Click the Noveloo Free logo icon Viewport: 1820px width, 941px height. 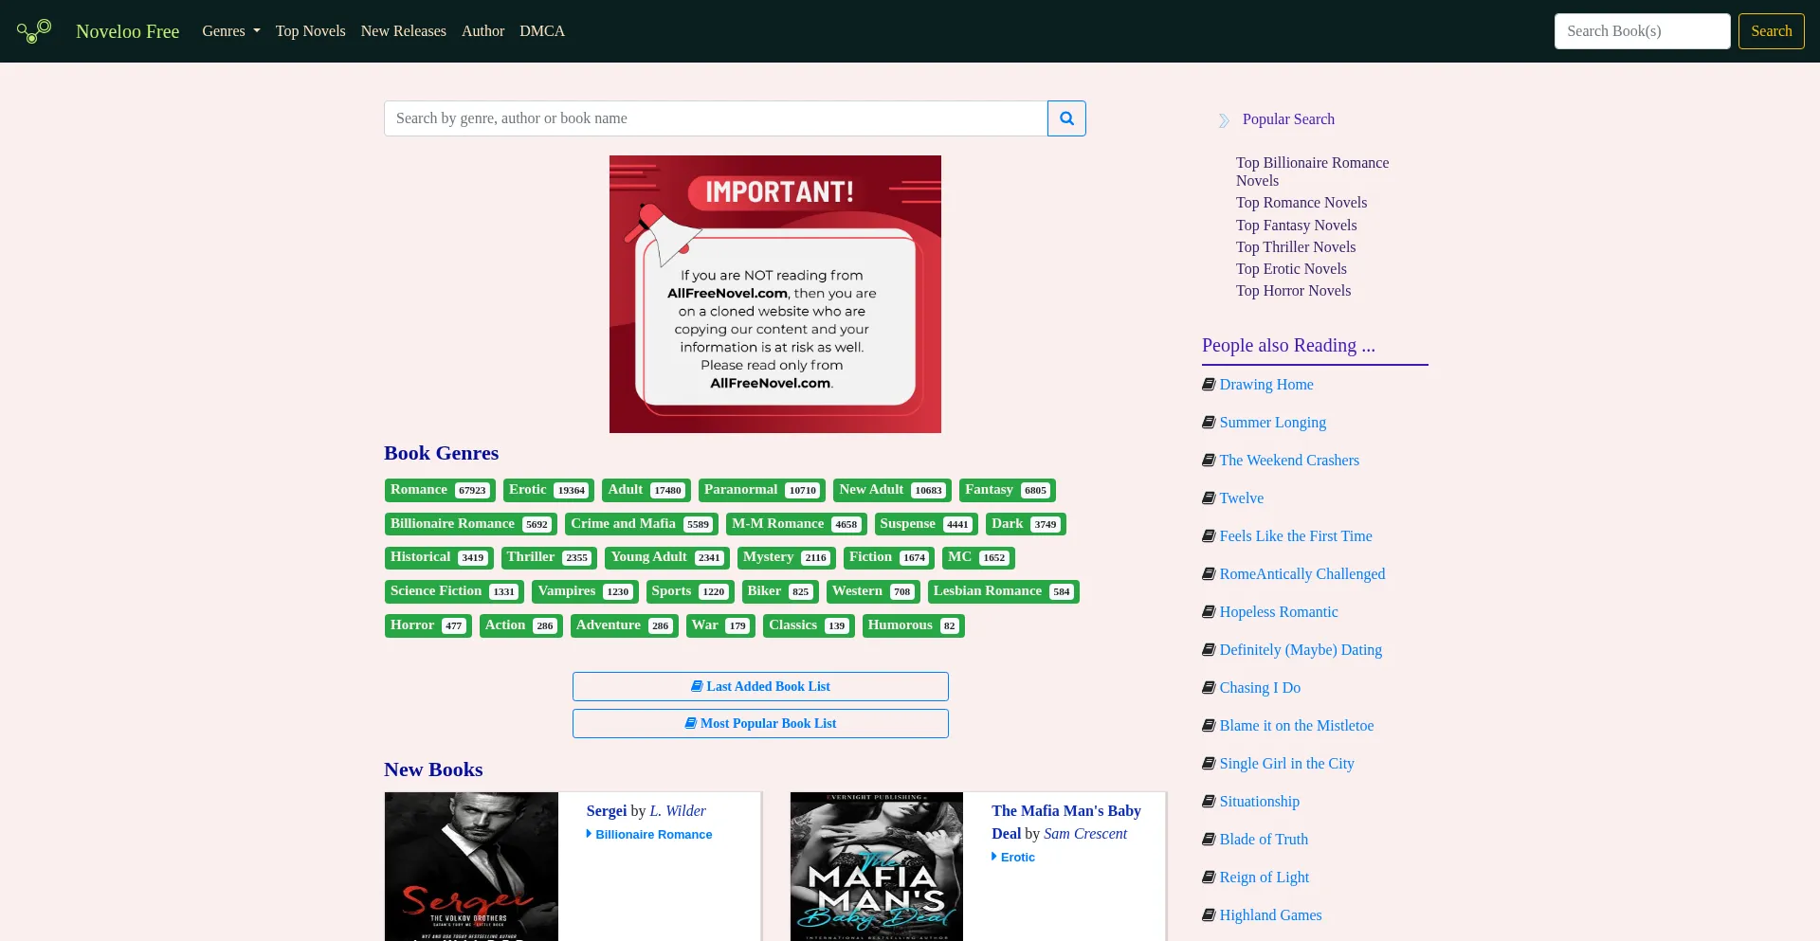[x=34, y=31]
